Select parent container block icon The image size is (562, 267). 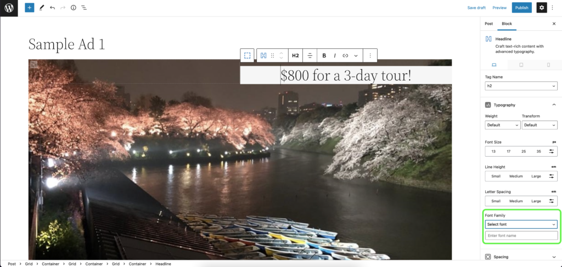click(x=248, y=55)
